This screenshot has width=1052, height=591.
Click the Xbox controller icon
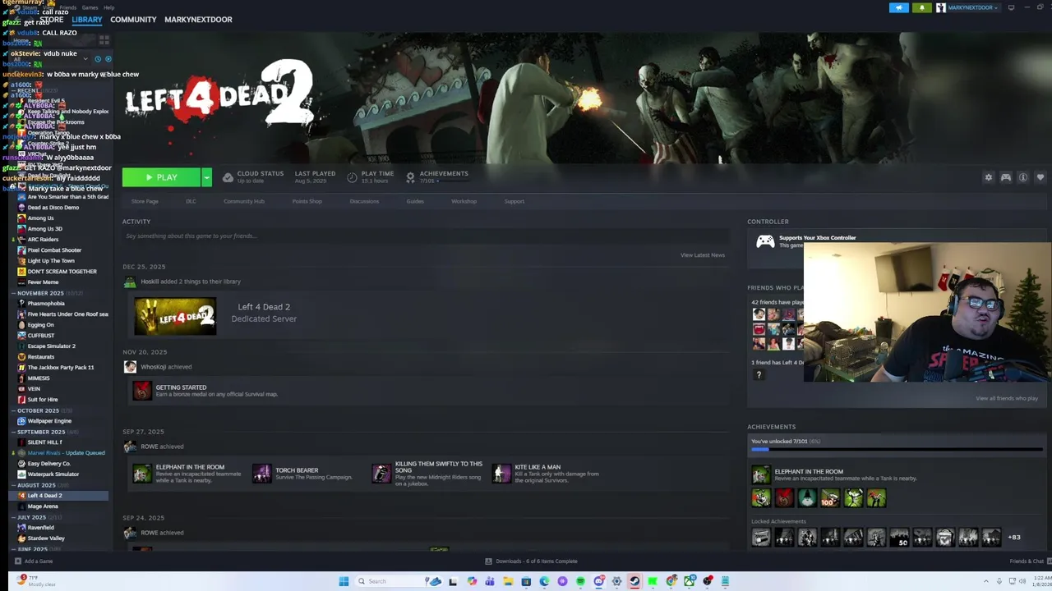point(765,241)
